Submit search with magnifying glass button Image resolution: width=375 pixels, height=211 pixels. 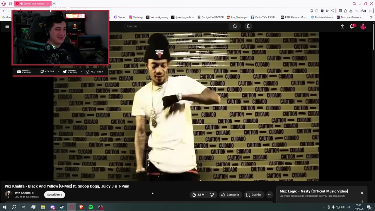(235, 26)
